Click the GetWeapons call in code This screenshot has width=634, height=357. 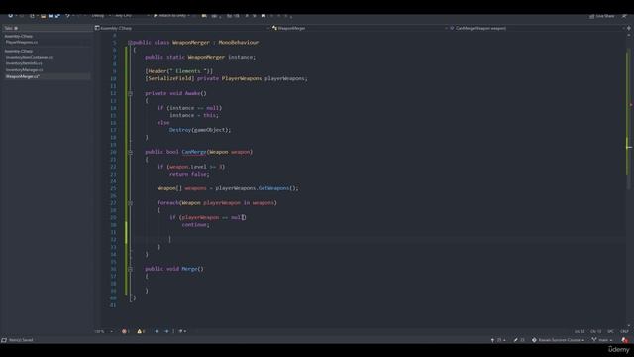click(273, 188)
